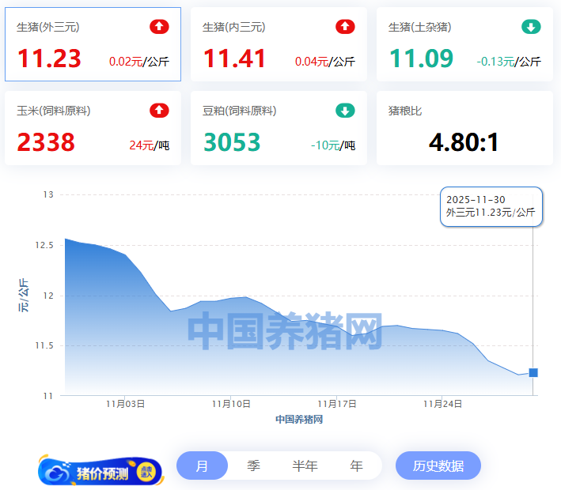Screen dimensions: 561x490
Task: Click the yellow 点击进入 badge
Action: [146, 472]
